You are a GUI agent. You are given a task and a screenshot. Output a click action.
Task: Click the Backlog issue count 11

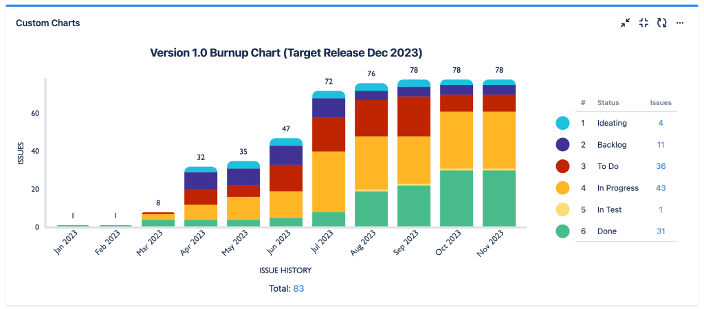pos(660,145)
